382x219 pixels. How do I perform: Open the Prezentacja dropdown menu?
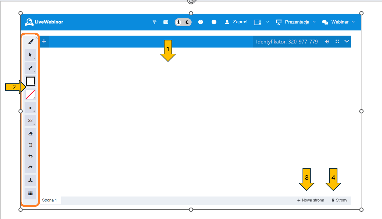(x=296, y=22)
